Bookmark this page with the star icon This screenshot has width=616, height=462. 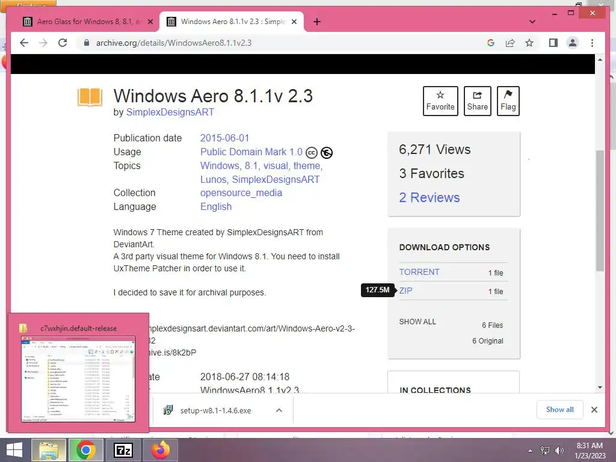tap(529, 43)
